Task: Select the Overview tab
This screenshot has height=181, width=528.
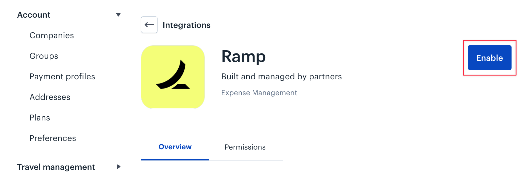Action: [175, 147]
